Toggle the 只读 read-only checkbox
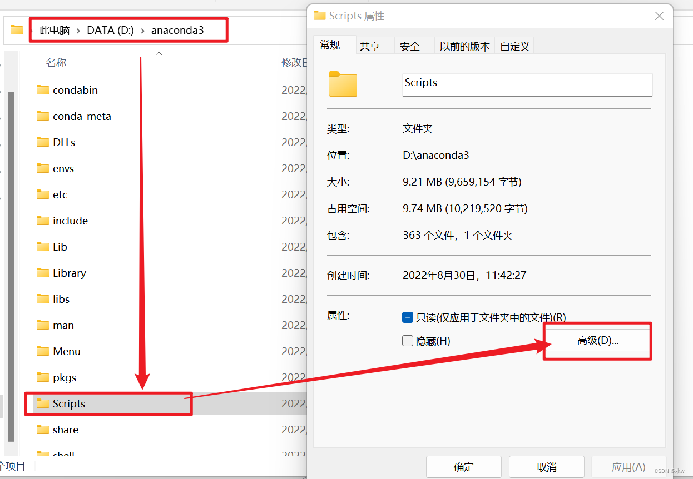The image size is (693, 479). pyautogui.click(x=408, y=317)
